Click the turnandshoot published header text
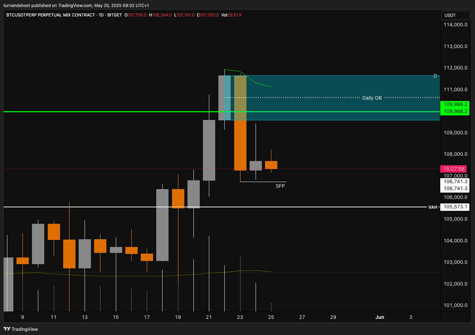The image size is (475, 335). [76, 5]
